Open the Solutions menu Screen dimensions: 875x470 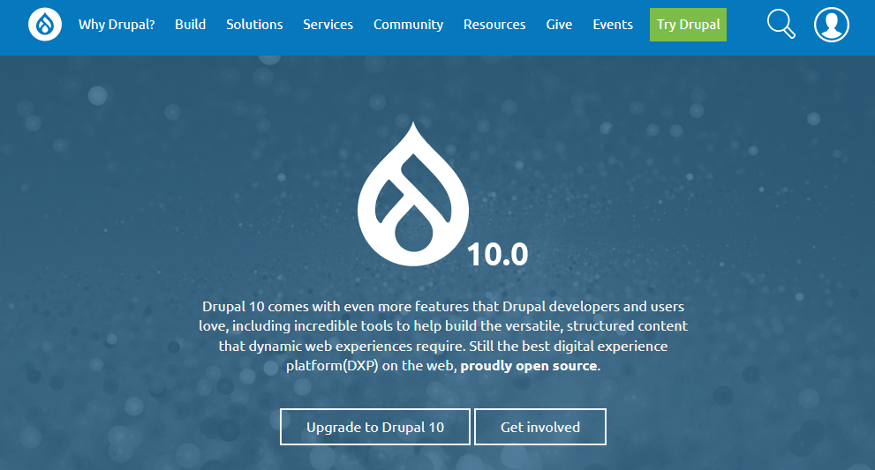click(254, 25)
